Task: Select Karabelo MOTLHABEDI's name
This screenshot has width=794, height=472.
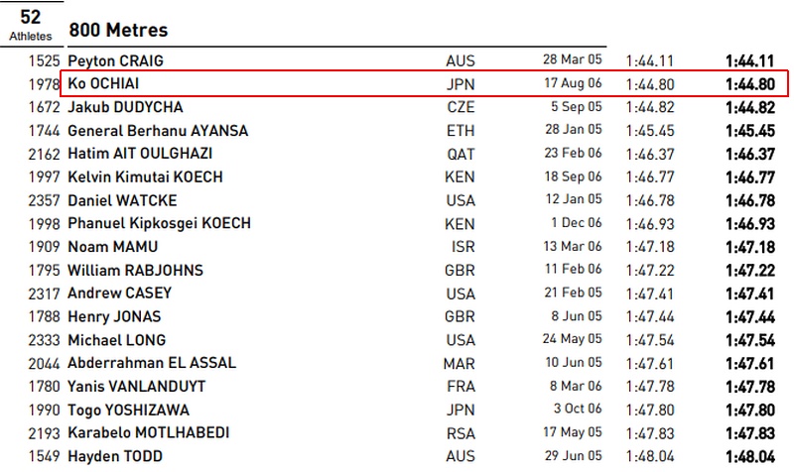Action: pos(151,432)
